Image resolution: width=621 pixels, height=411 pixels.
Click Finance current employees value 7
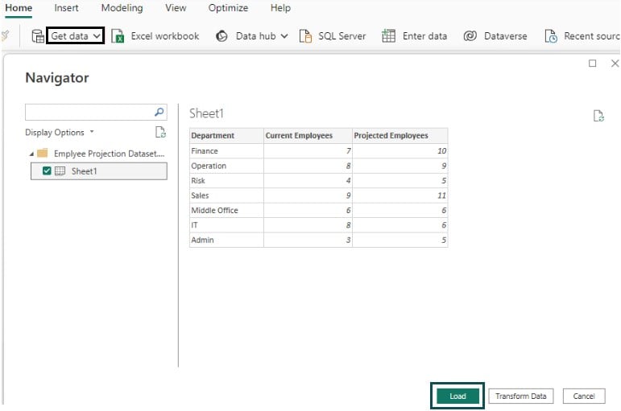click(x=308, y=150)
